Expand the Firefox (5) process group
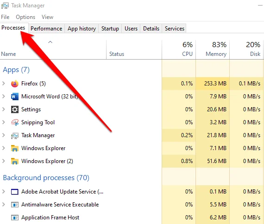This screenshot has height=224, width=264. point(4,84)
